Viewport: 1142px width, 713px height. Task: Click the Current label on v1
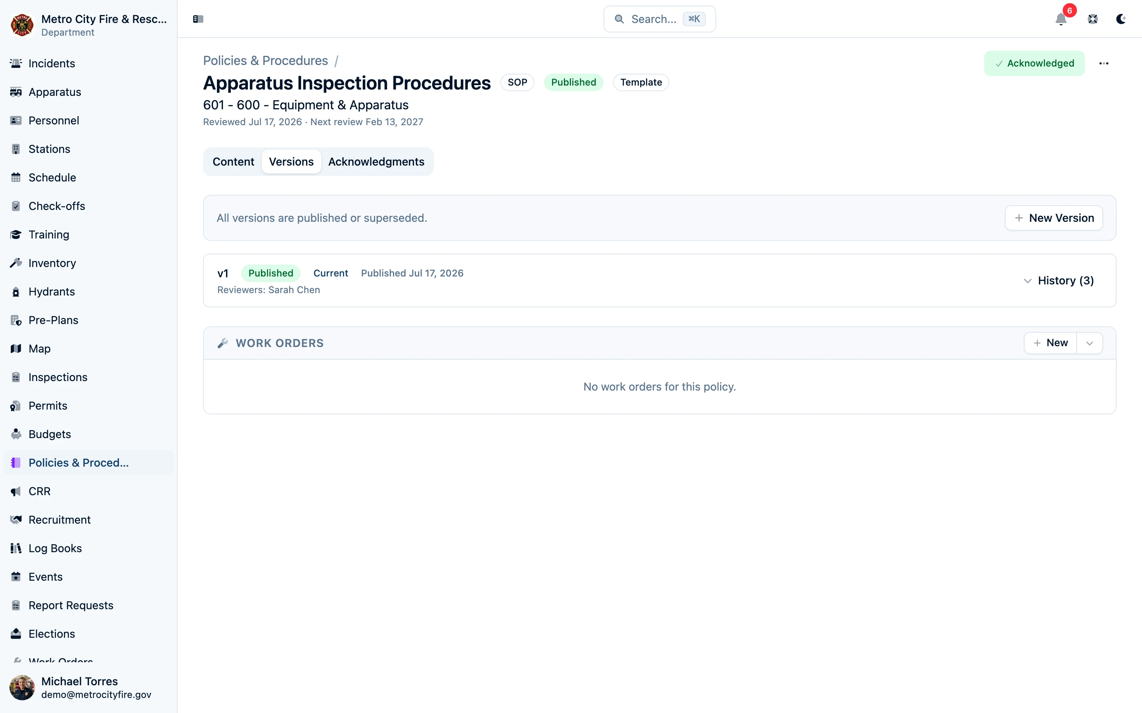[330, 273]
